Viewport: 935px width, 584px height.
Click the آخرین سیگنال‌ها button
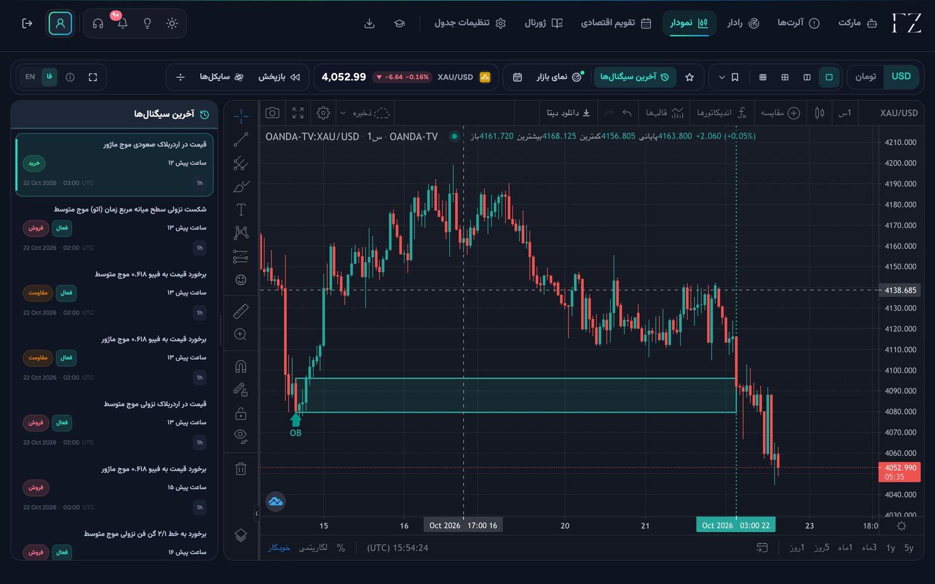click(635, 77)
